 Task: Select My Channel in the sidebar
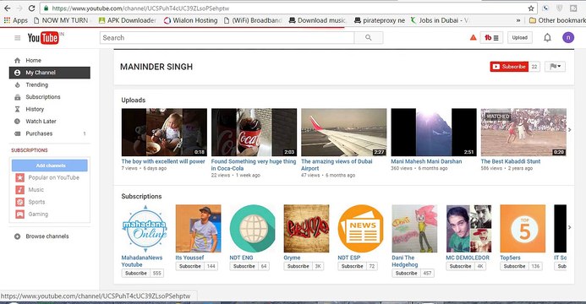pyautogui.click(x=50, y=73)
